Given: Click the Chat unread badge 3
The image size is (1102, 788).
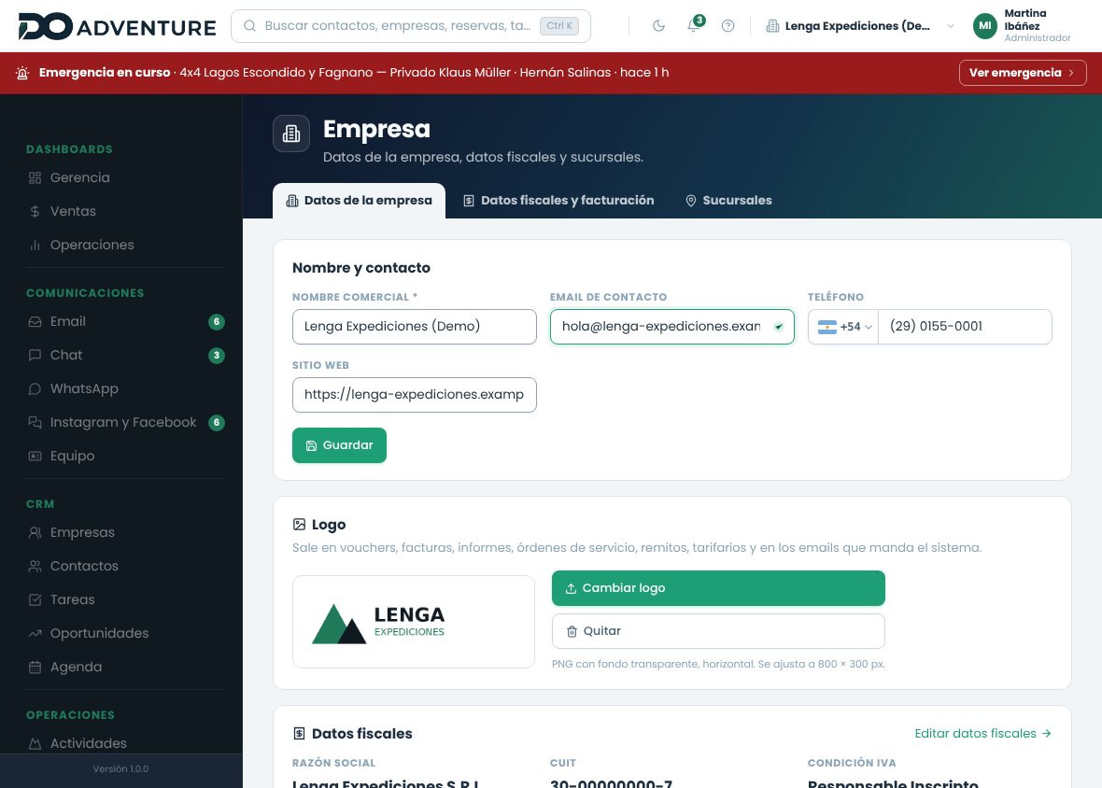Looking at the screenshot, I should point(217,356).
